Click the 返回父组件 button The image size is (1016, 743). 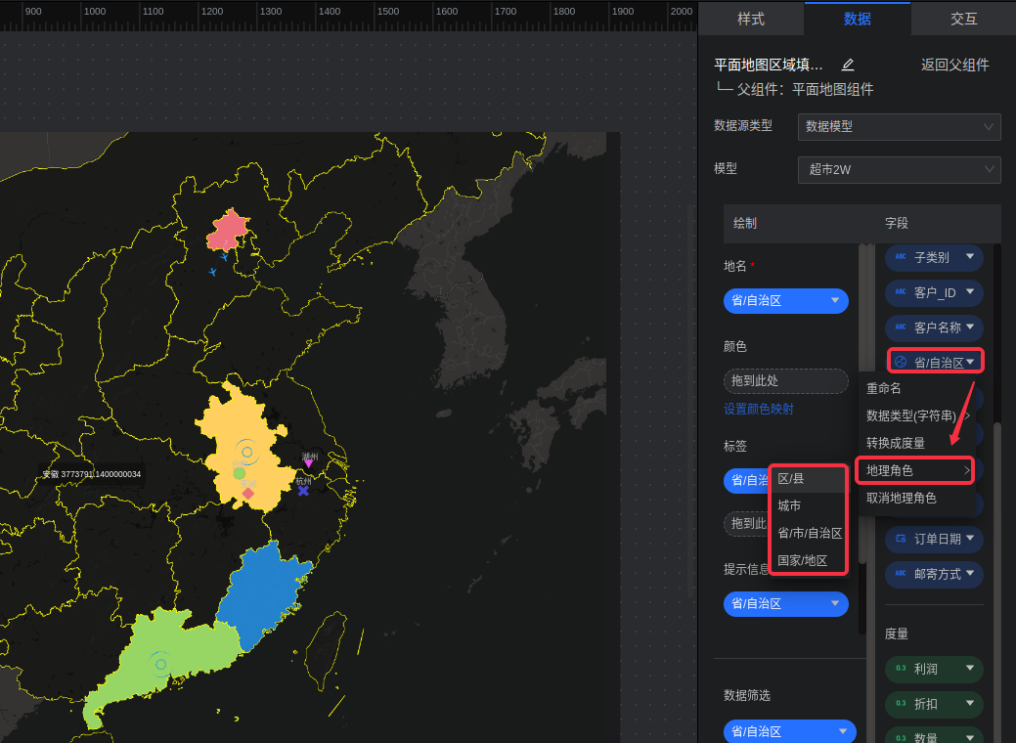[x=954, y=66]
